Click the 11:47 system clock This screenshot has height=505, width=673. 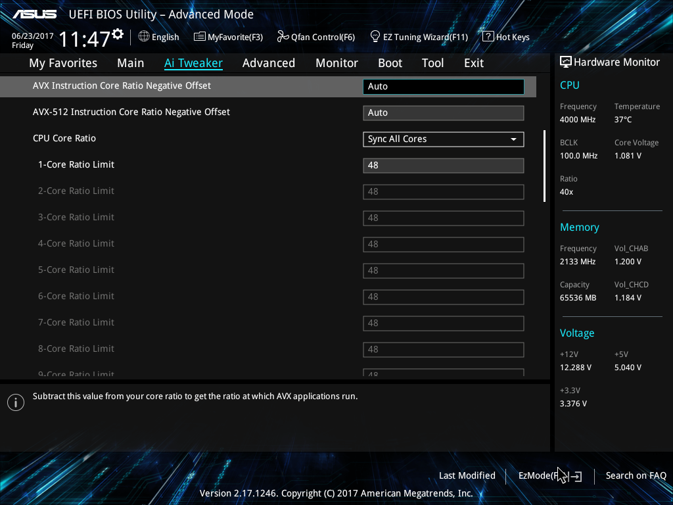pyautogui.click(x=84, y=39)
